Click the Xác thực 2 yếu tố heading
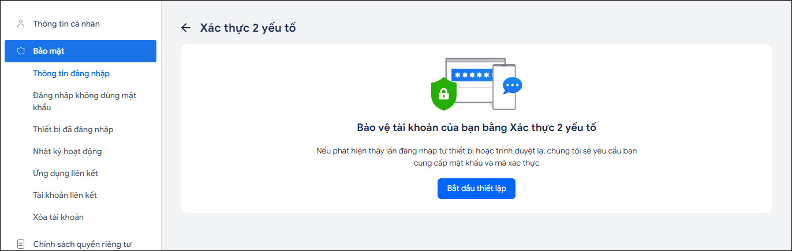The width and height of the screenshot is (792, 251). [x=248, y=28]
